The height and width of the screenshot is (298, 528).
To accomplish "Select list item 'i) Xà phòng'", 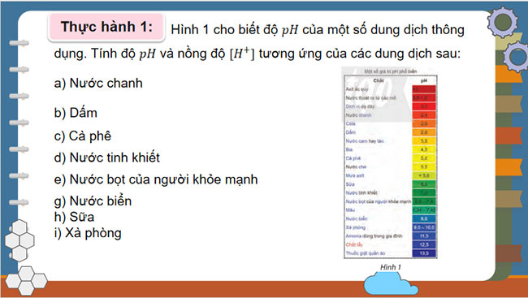I will pyautogui.click(x=88, y=233).
